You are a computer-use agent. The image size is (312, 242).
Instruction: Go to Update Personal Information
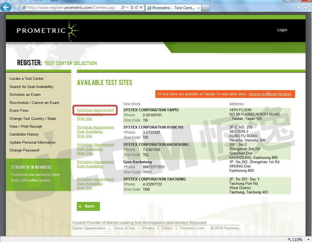pos(33,142)
